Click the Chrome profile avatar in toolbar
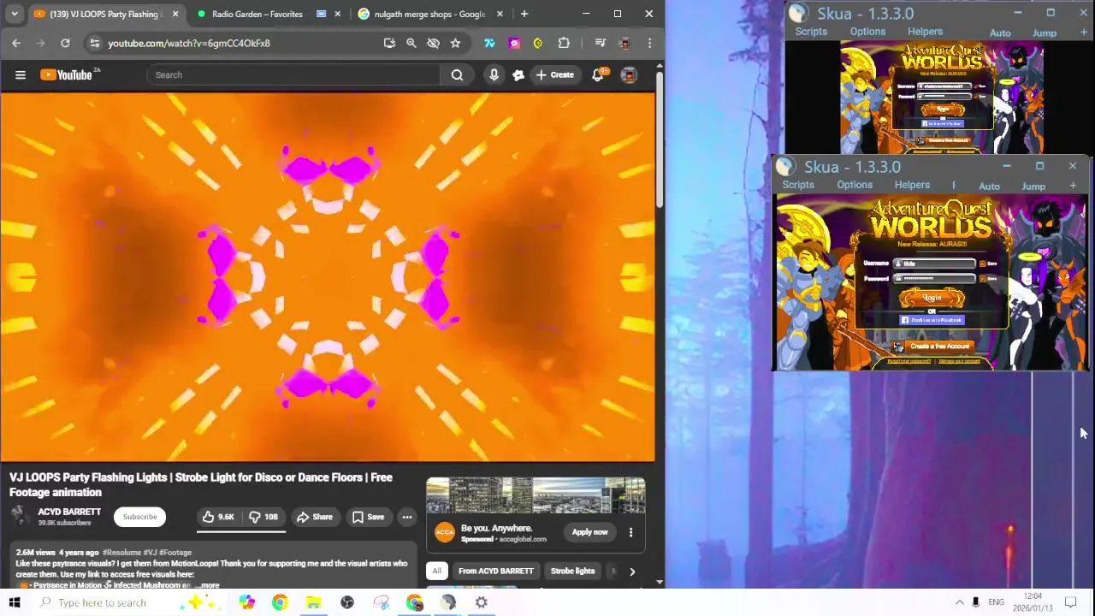Viewport: 1095px width, 616px height. (625, 43)
